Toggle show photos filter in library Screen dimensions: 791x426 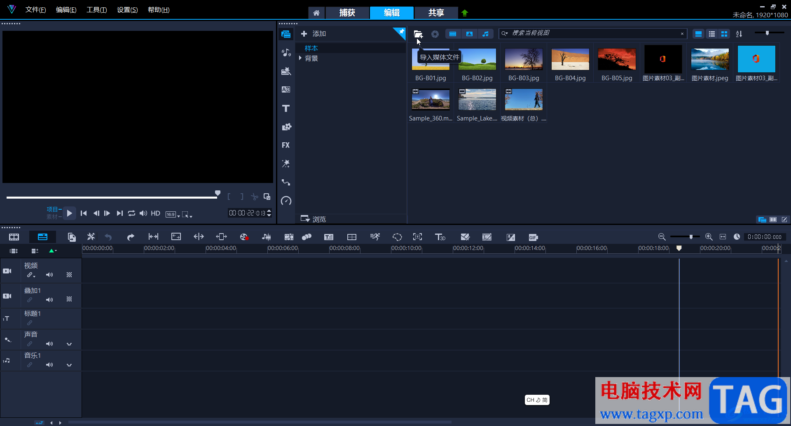(x=469, y=34)
